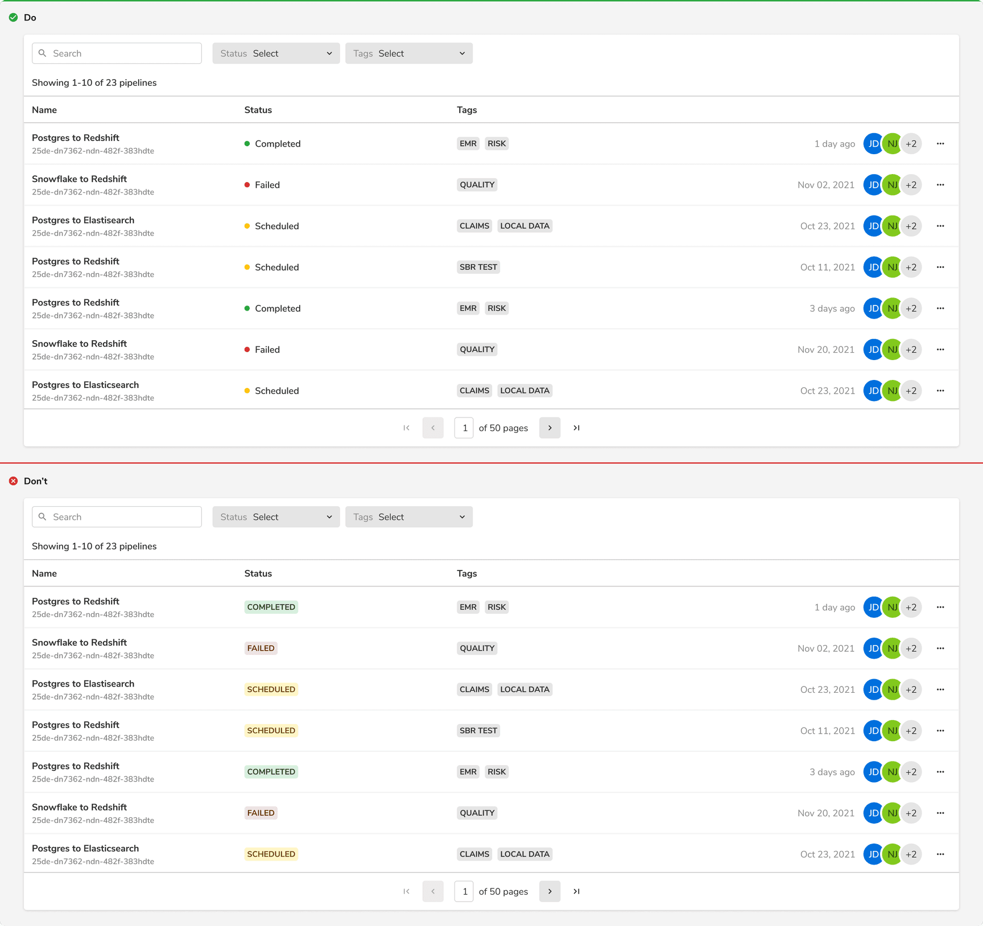Image resolution: width=983 pixels, height=926 pixels.
Task: Click the first FAILED status badge in Don't table
Action: (261, 648)
